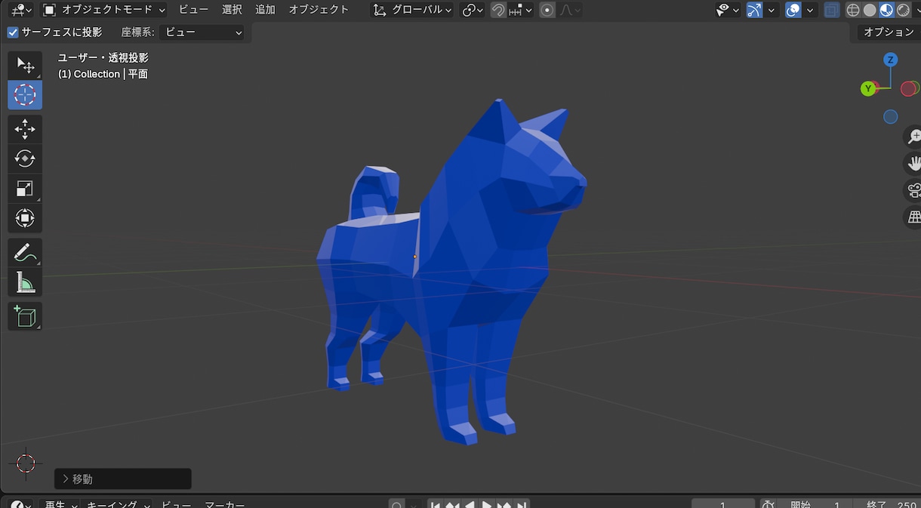
Task: Expand the 移動 operator panel
Action: [x=123, y=479]
